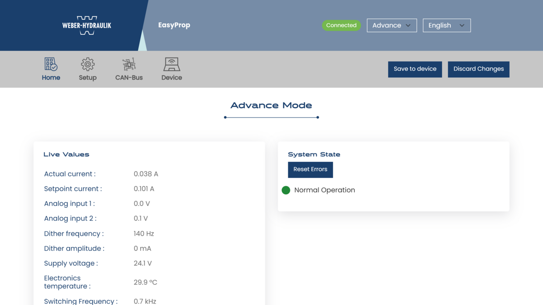Select the Supply voltage value 24.1 V

pyautogui.click(x=143, y=263)
